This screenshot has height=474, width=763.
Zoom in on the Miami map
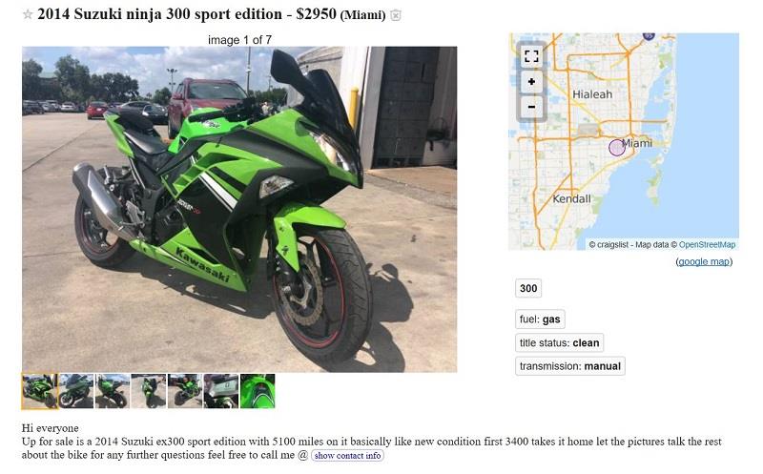(531, 82)
